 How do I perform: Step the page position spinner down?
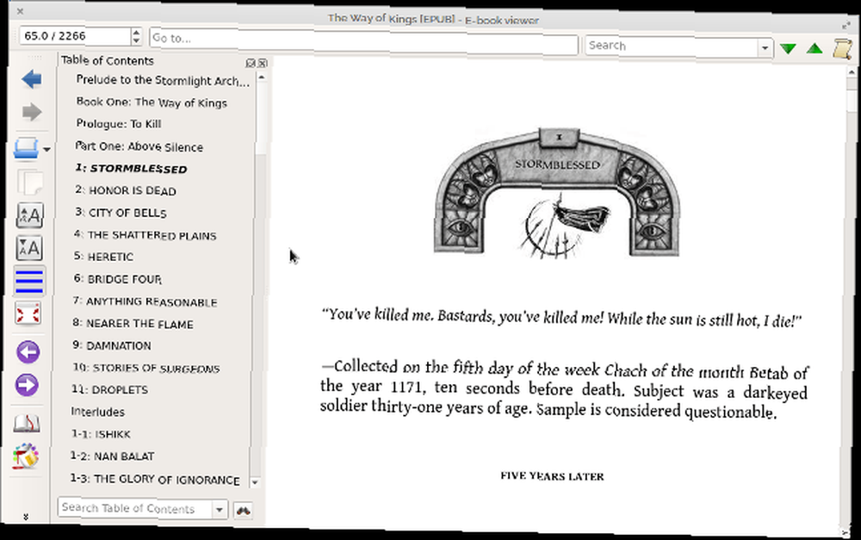(x=136, y=41)
